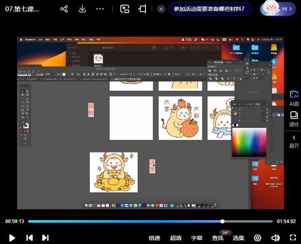The width and height of the screenshot is (301, 244).
Task: Download the video using the download icon
Action: [x=82, y=9]
